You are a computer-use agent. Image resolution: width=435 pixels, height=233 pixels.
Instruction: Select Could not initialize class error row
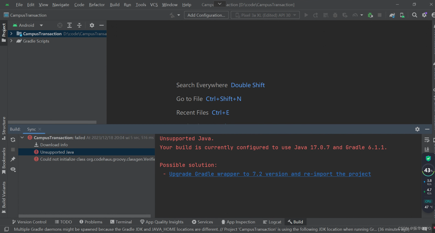pos(87,159)
